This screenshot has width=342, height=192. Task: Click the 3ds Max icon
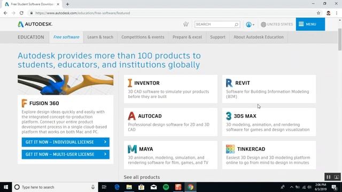point(229,116)
